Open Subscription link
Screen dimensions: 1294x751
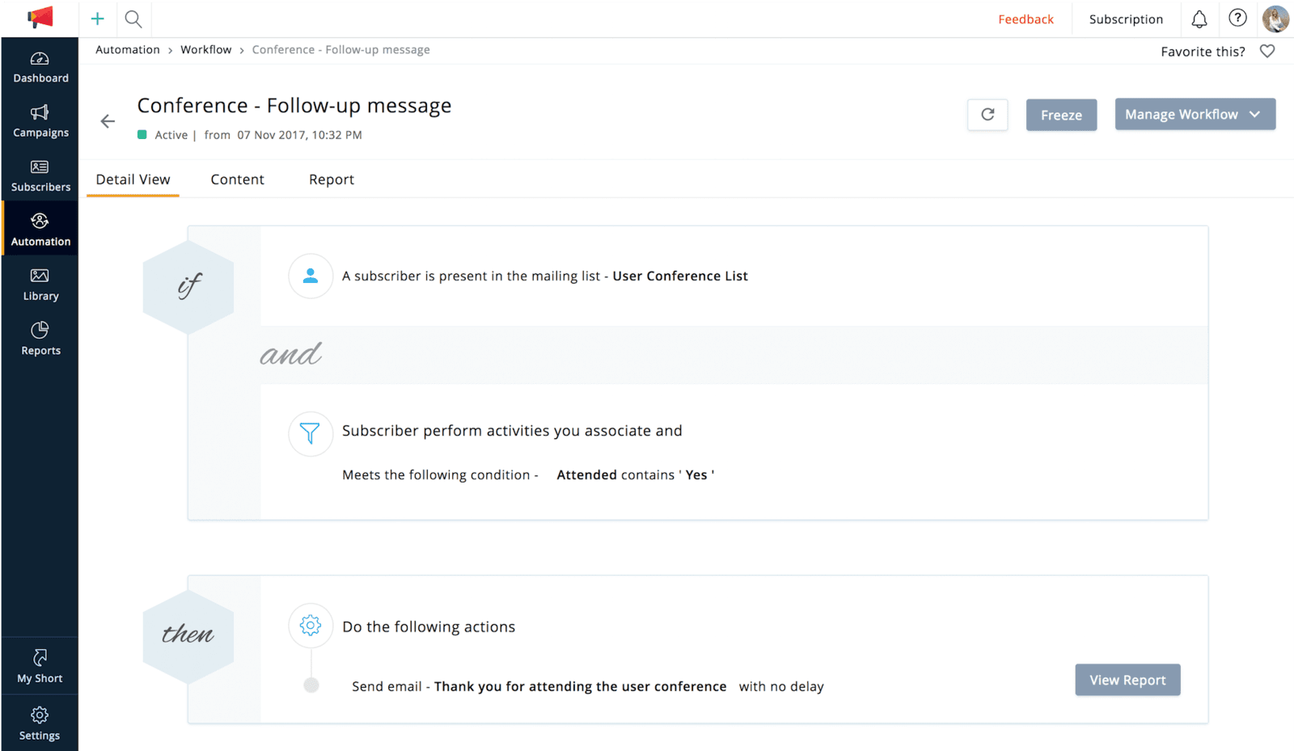(x=1126, y=19)
